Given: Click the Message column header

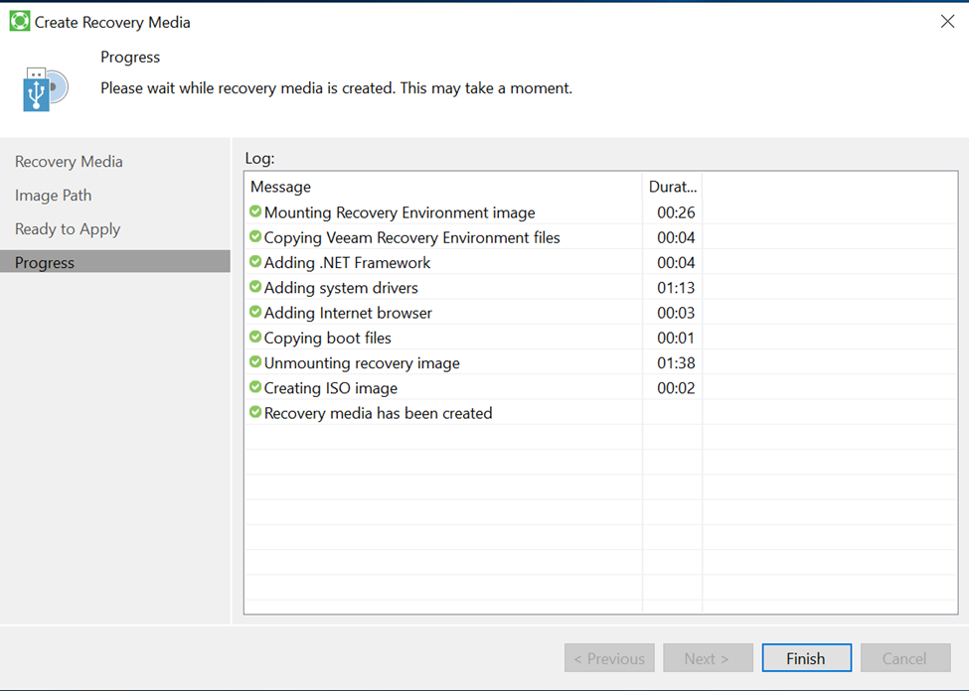Looking at the screenshot, I should click(280, 187).
